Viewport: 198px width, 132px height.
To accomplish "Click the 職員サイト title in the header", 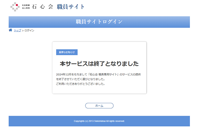I will click(x=71, y=7).
